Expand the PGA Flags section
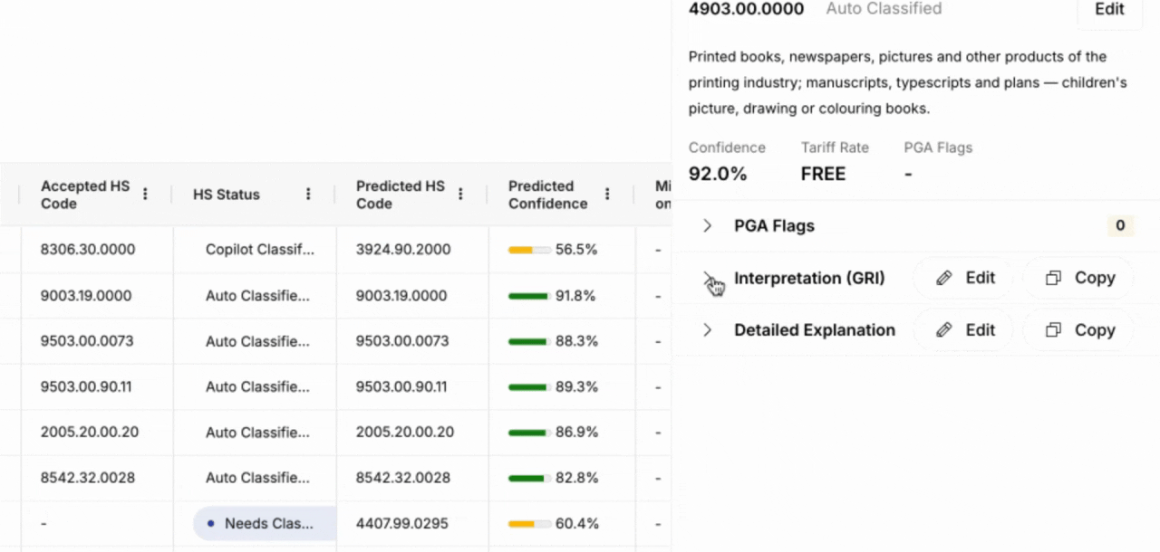The height and width of the screenshot is (552, 1160). pos(708,226)
